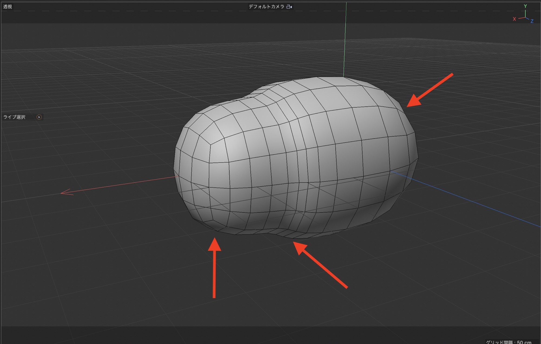Image resolution: width=541 pixels, height=344 pixels.
Task: Click the blue Z axis gizmo label
Action: [532, 21]
